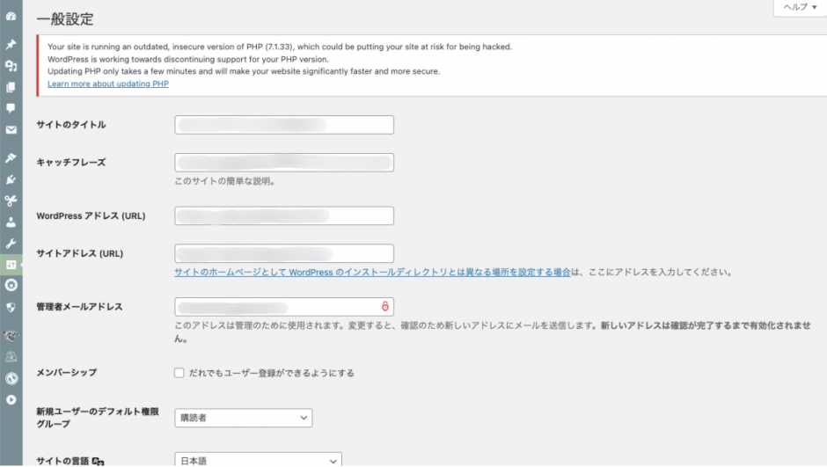Click 'Learn more about updating PHP' link
Viewport: 827px width, 467px height.
pos(107,84)
